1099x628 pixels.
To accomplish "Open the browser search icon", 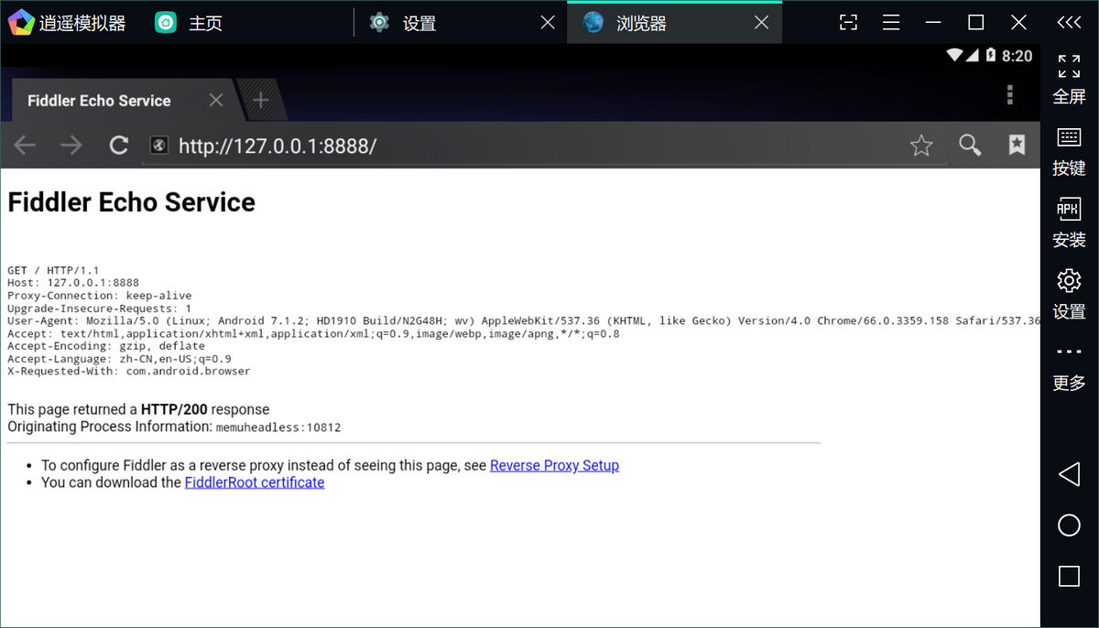I will [970, 145].
